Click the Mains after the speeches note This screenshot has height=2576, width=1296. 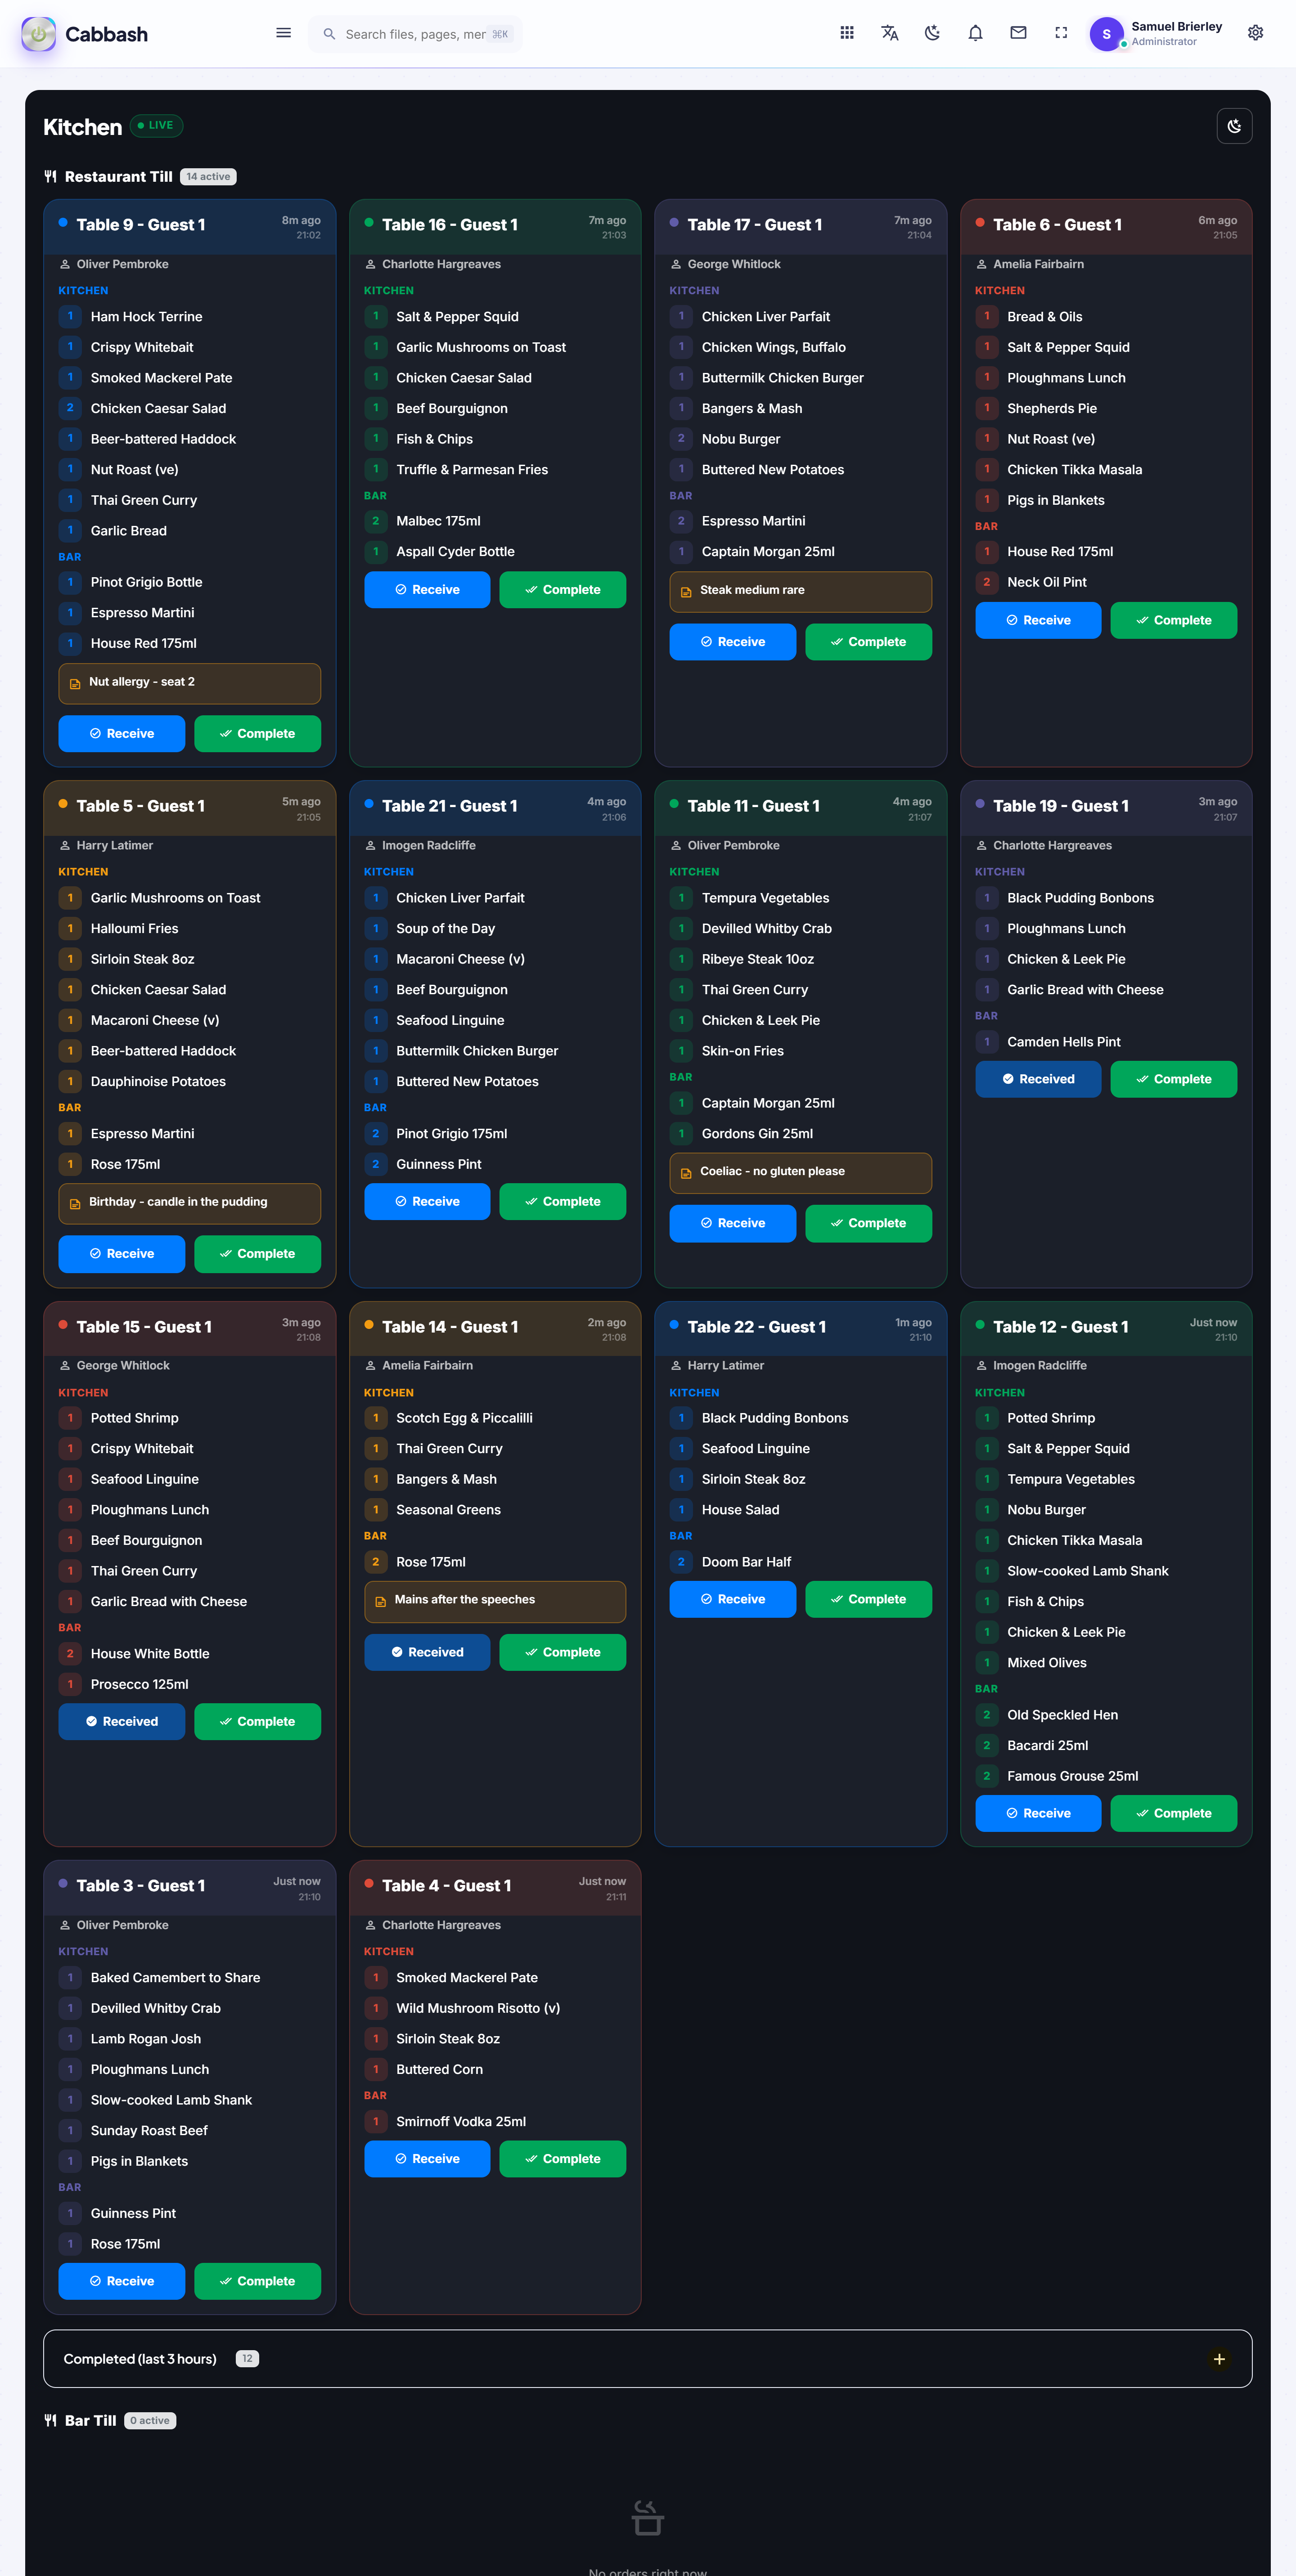click(x=495, y=1601)
